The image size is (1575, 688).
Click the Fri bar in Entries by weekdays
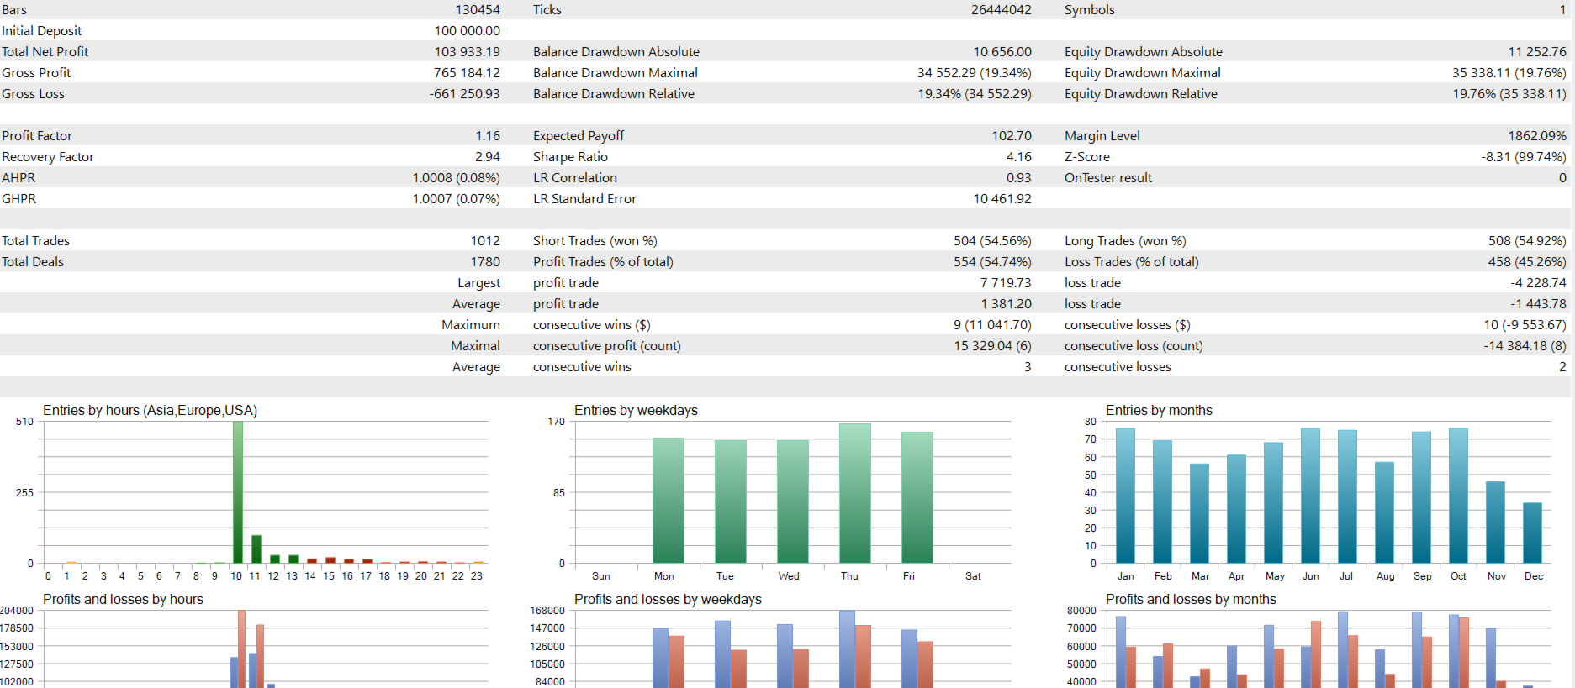click(x=917, y=497)
